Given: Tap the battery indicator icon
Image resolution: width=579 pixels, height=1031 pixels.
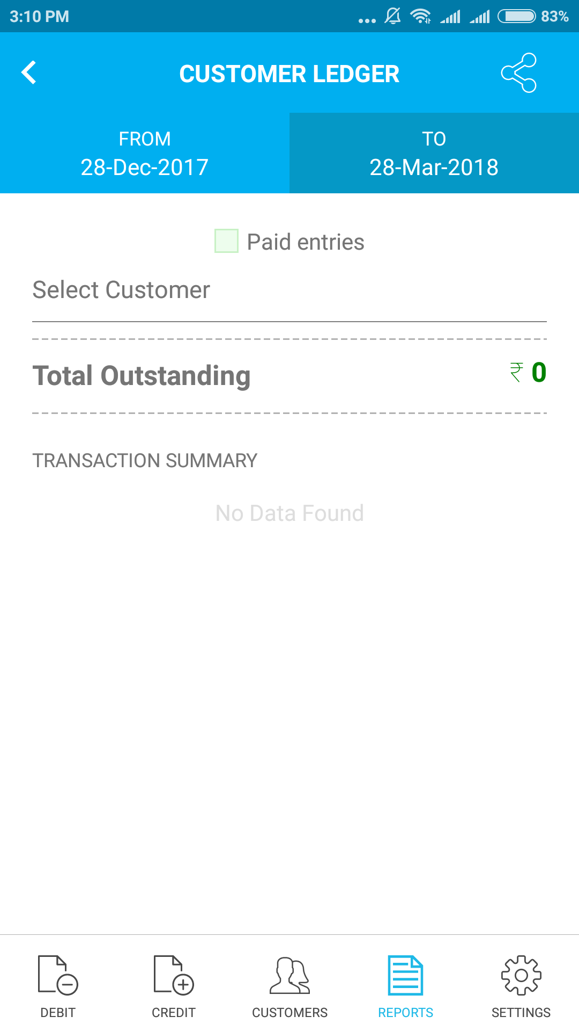Looking at the screenshot, I should tap(516, 17).
